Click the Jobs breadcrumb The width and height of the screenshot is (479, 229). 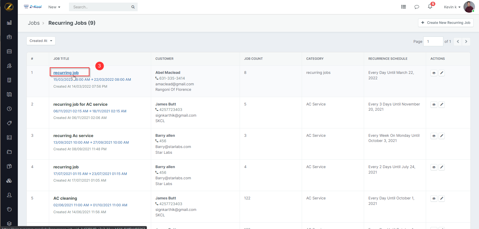(x=34, y=23)
